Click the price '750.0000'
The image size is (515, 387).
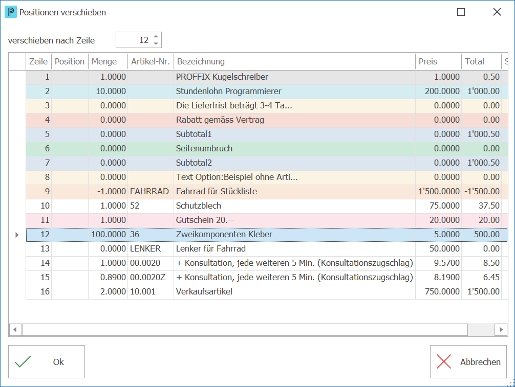click(442, 291)
